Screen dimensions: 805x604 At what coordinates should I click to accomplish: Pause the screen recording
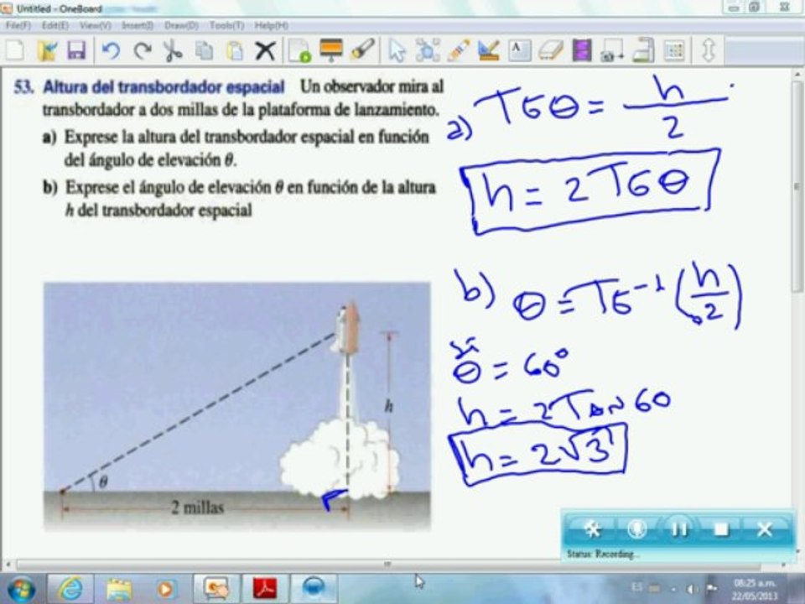click(x=678, y=529)
